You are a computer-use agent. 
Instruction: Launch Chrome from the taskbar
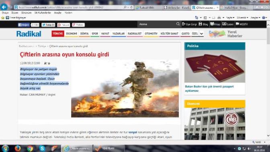click(x=30, y=148)
